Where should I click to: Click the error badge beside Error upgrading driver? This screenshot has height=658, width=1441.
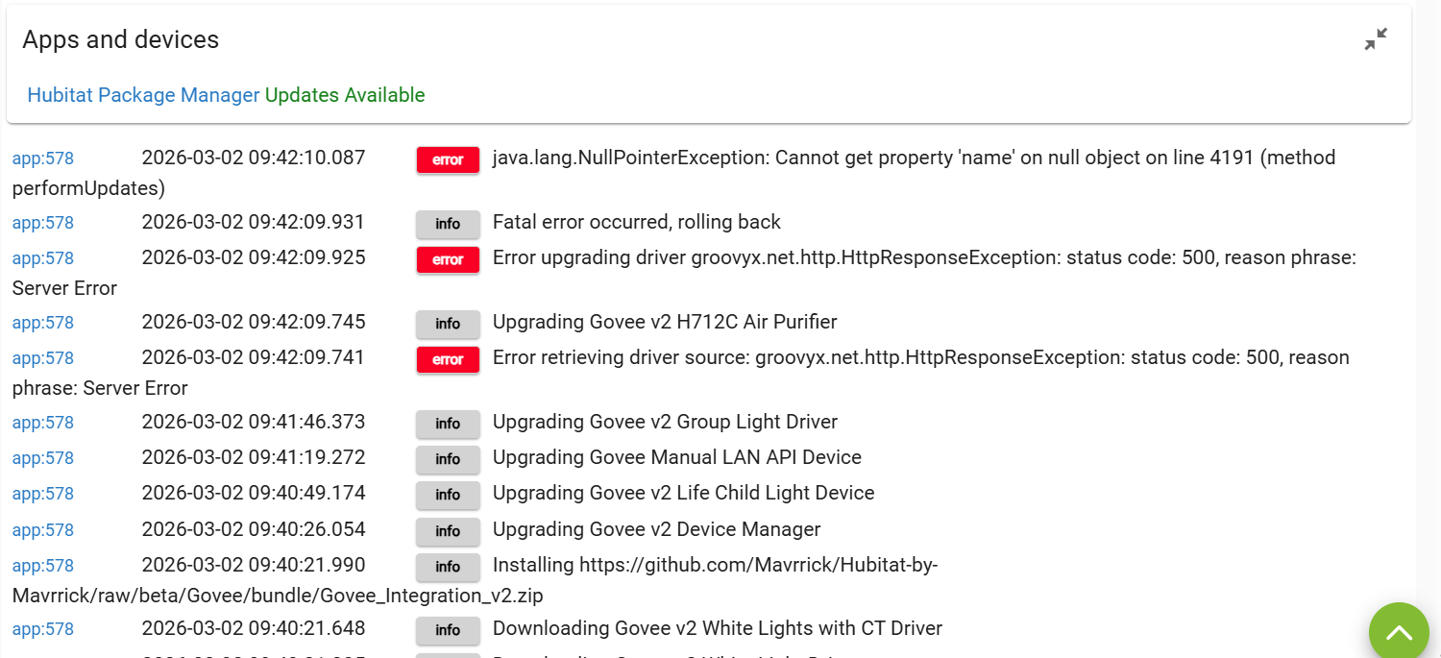click(x=448, y=259)
